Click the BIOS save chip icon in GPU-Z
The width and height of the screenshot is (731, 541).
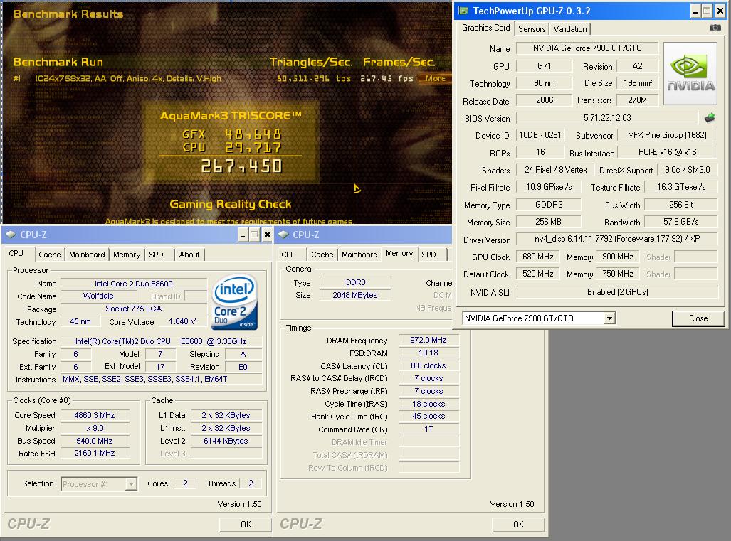[710, 118]
